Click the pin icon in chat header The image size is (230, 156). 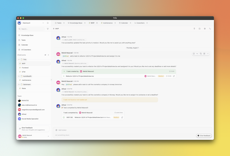[x=194, y=29]
